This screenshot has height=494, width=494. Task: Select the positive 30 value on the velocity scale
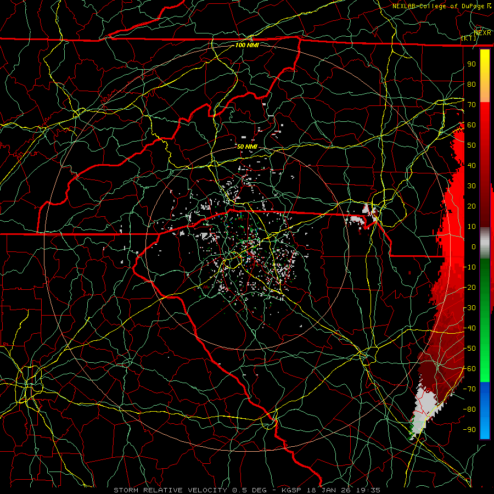(x=471, y=186)
